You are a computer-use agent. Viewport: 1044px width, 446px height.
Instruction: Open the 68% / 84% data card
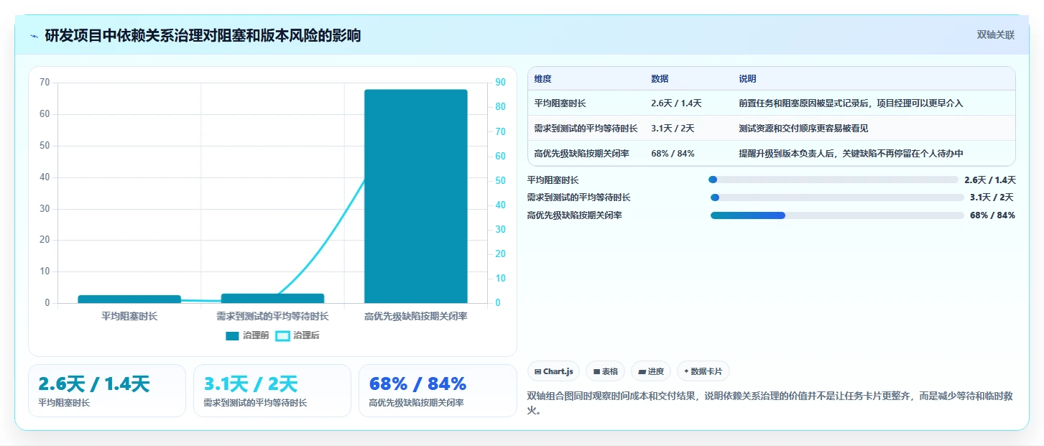(438, 391)
